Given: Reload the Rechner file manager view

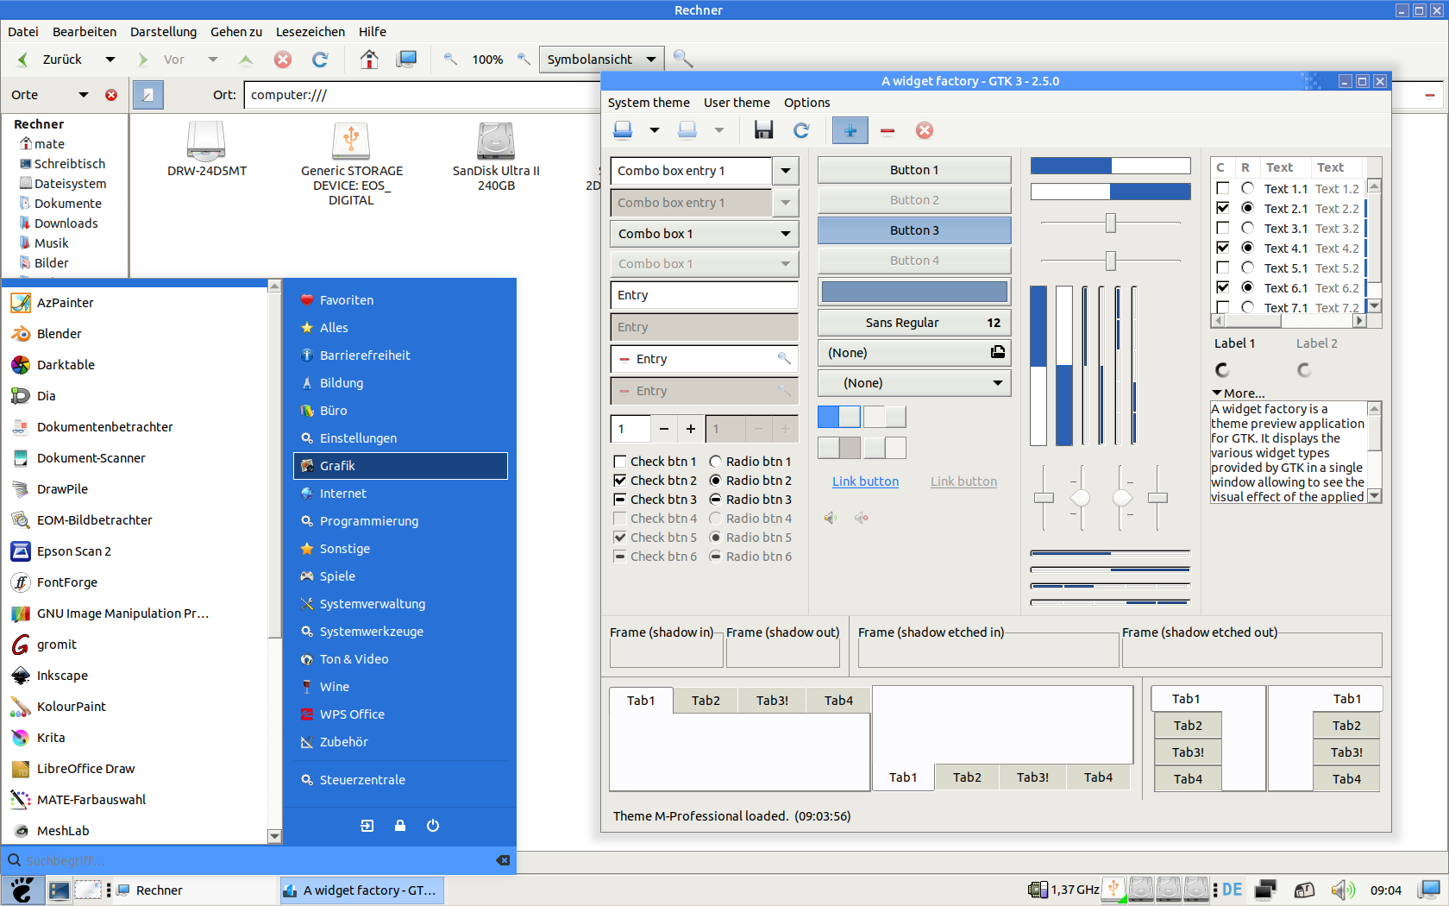Looking at the screenshot, I should 320,60.
